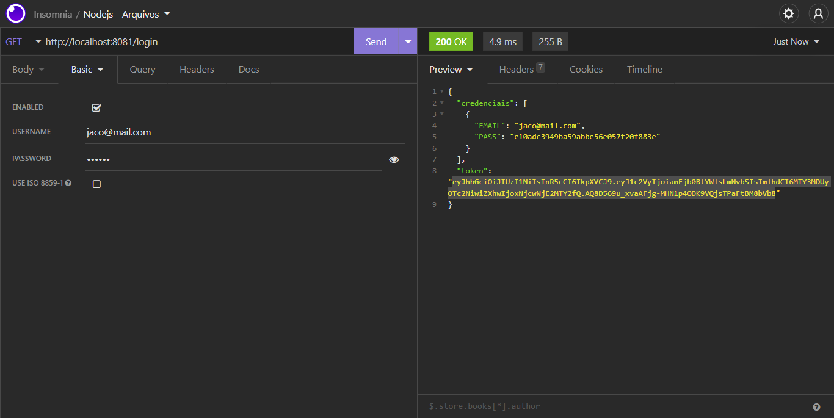Screen dimensions: 834x418
Task: Click the ENABLED label
Action: tap(28, 107)
